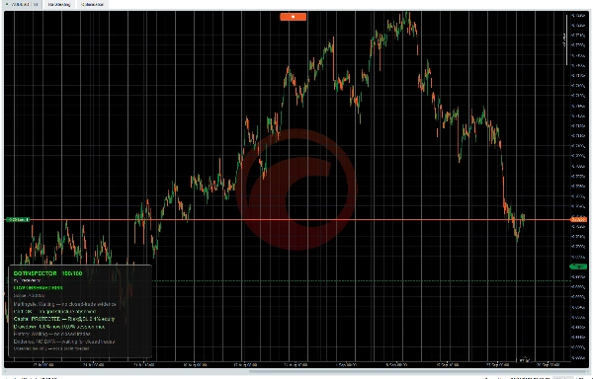Click the BOTINSPECTOR 100/100 heading

click(x=48, y=273)
